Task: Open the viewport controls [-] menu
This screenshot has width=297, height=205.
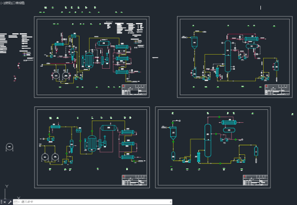Action: [x=2, y=3]
